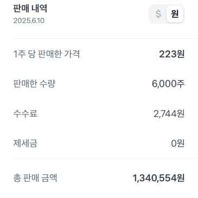Click the dollar sign icon
The image size is (198, 198).
click(x=158, y=14)
